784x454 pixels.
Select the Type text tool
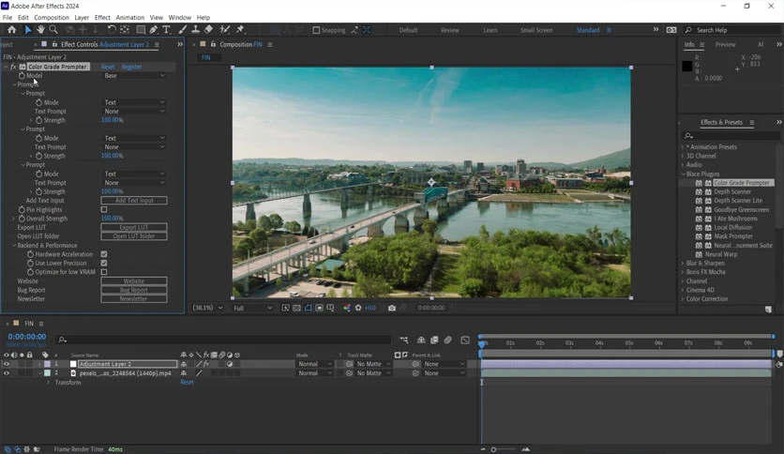pos(167,30)
